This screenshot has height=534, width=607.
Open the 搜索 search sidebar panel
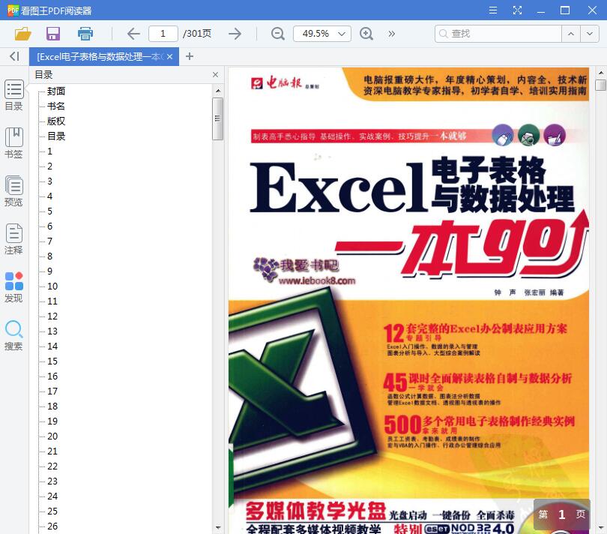pos(14,335)
